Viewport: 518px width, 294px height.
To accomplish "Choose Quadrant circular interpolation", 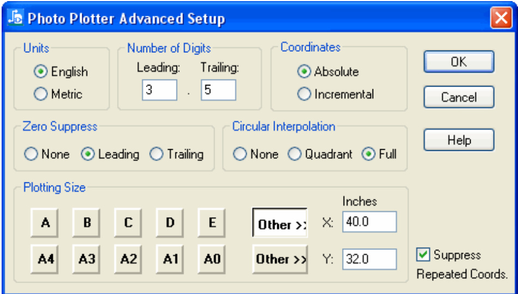I will coord(295,155).
